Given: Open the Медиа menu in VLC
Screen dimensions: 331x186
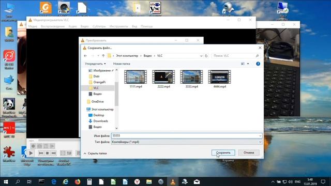Looking at the screenshot, I should click(x=33, y=26).
